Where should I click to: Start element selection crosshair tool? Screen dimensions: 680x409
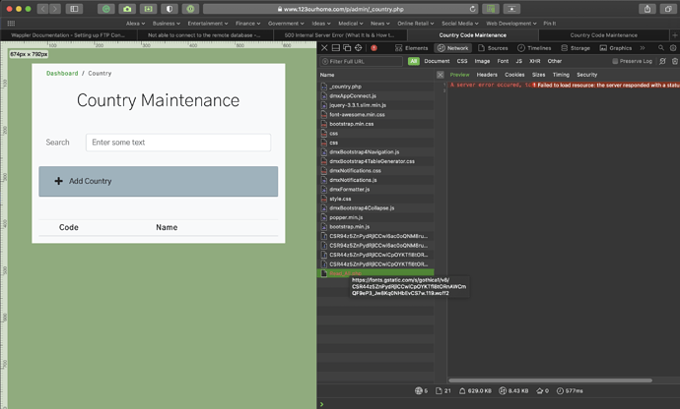pyautogui.click(x=358, y=48)
